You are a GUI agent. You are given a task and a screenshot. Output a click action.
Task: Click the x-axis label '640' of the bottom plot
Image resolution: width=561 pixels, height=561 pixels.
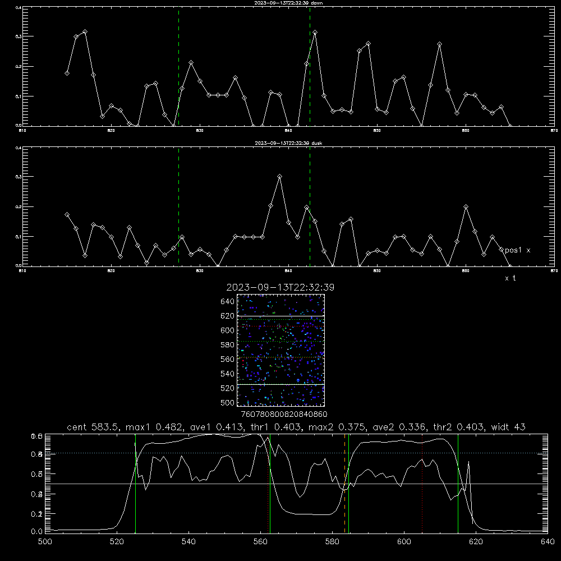[x=548, y=542]
